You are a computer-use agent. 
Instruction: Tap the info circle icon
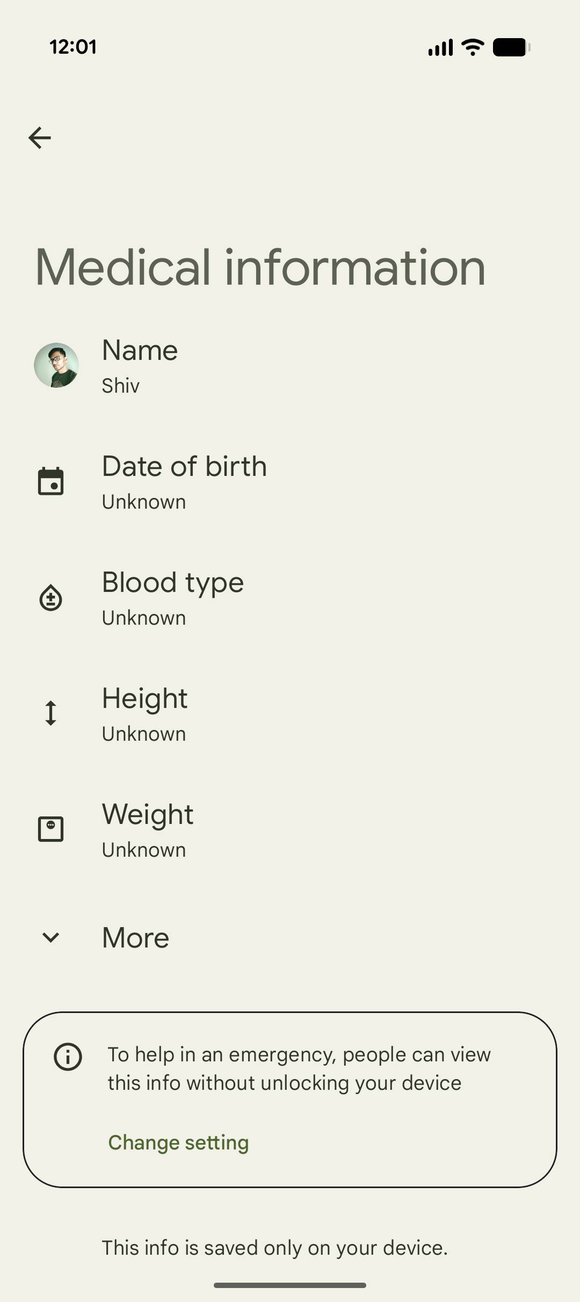coord(68,1057)
